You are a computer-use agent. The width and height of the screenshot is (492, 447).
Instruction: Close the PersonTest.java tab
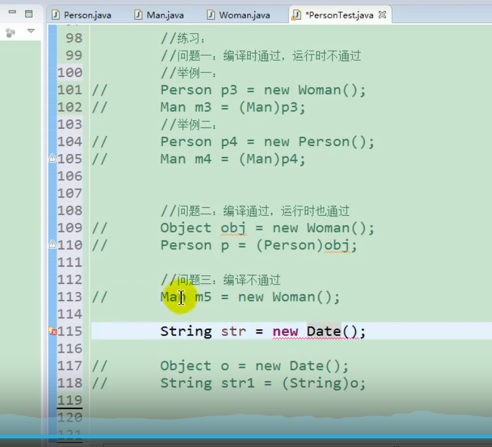point(383,15)
